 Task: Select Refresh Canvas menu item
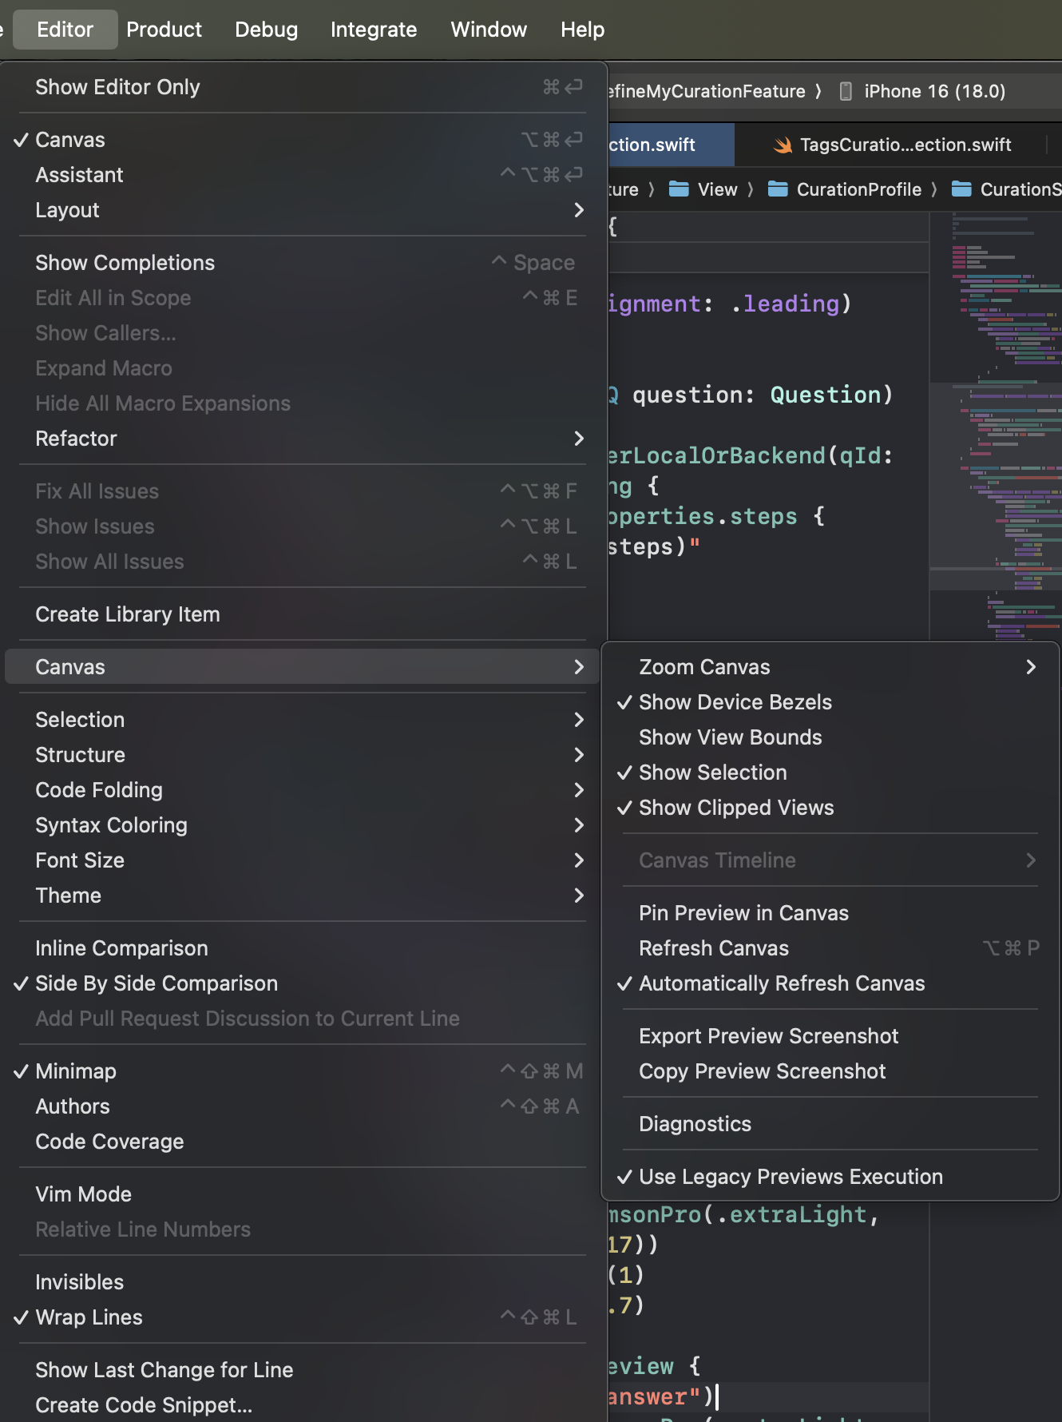[x=713, y=948]
